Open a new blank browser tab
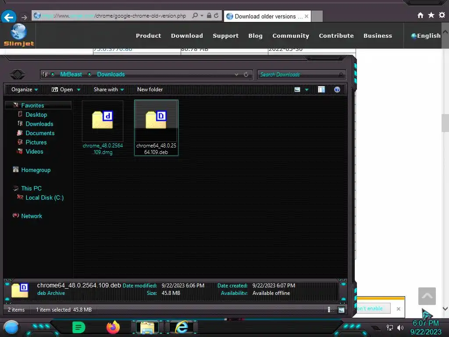The width and height of the screenshot is (449, 337). pos(317,16)
